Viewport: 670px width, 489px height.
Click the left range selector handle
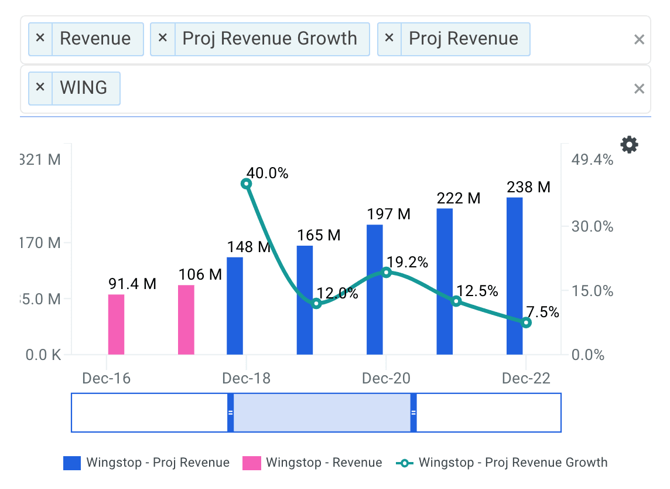pos(230,413)
